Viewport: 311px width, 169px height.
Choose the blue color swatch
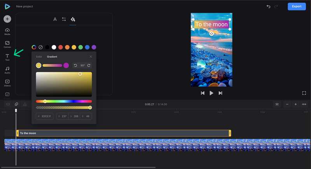(87, 47)
